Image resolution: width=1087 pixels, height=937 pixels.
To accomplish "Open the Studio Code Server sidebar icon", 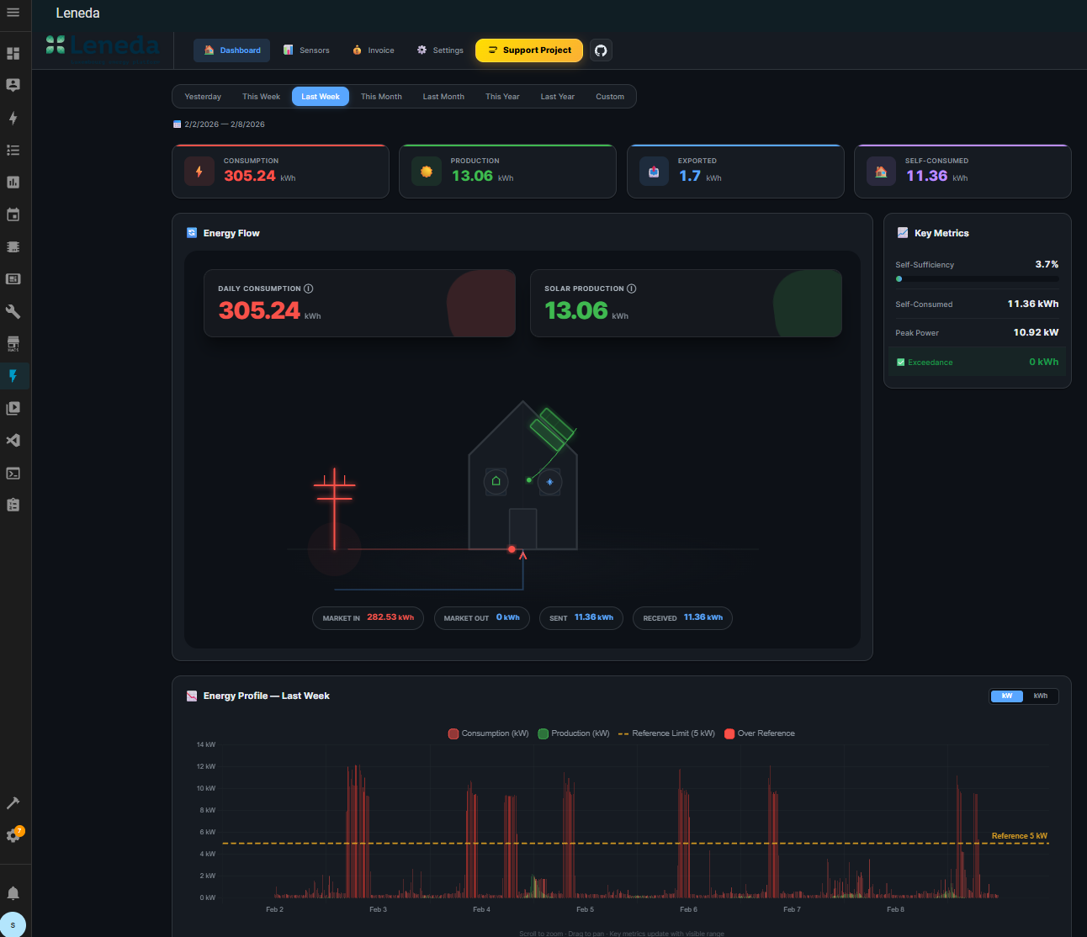I will pyautogui.click(x=13, y=441).
